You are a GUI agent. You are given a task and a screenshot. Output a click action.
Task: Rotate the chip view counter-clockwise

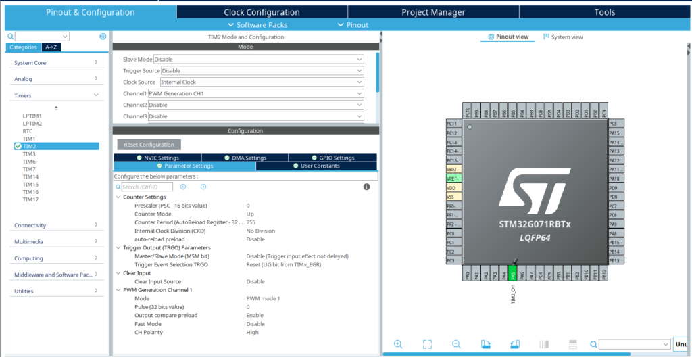click(514, 344)
